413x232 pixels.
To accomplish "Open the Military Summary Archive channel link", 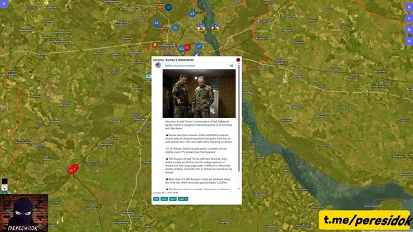I will point(180,66).
